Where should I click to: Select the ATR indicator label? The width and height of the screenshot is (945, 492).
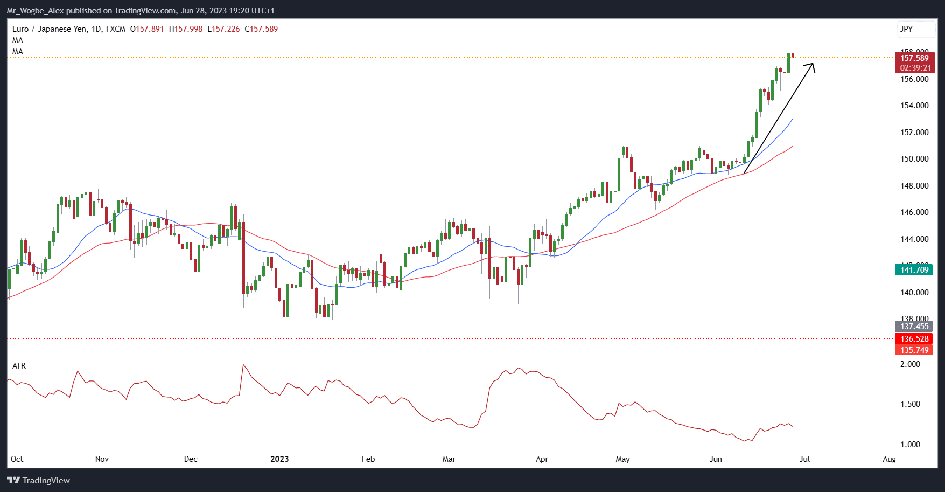(19, 366)
